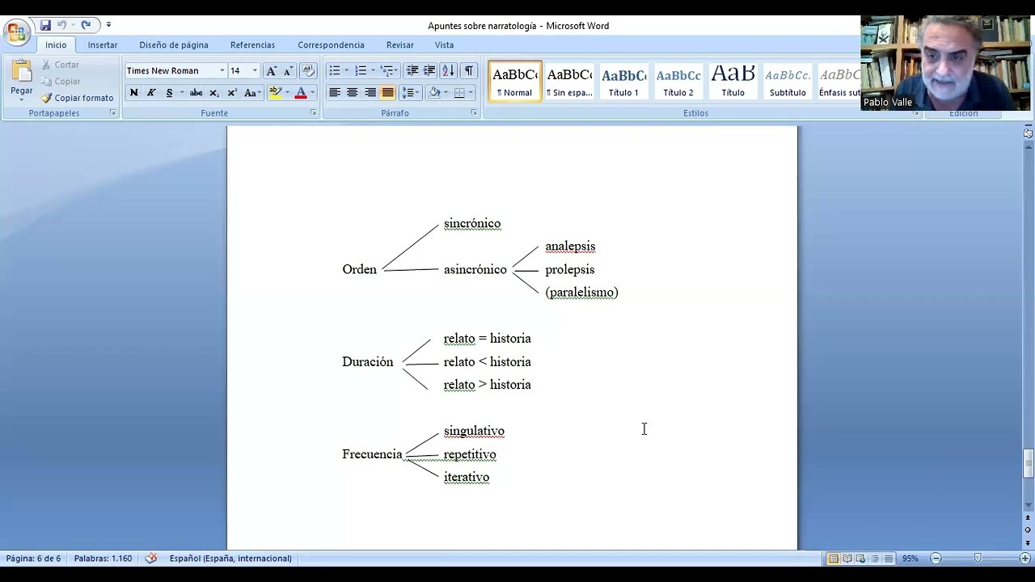Apply the Sin espaciado style
This screenshot has width=1035, height=582.
tap(569, 82)
